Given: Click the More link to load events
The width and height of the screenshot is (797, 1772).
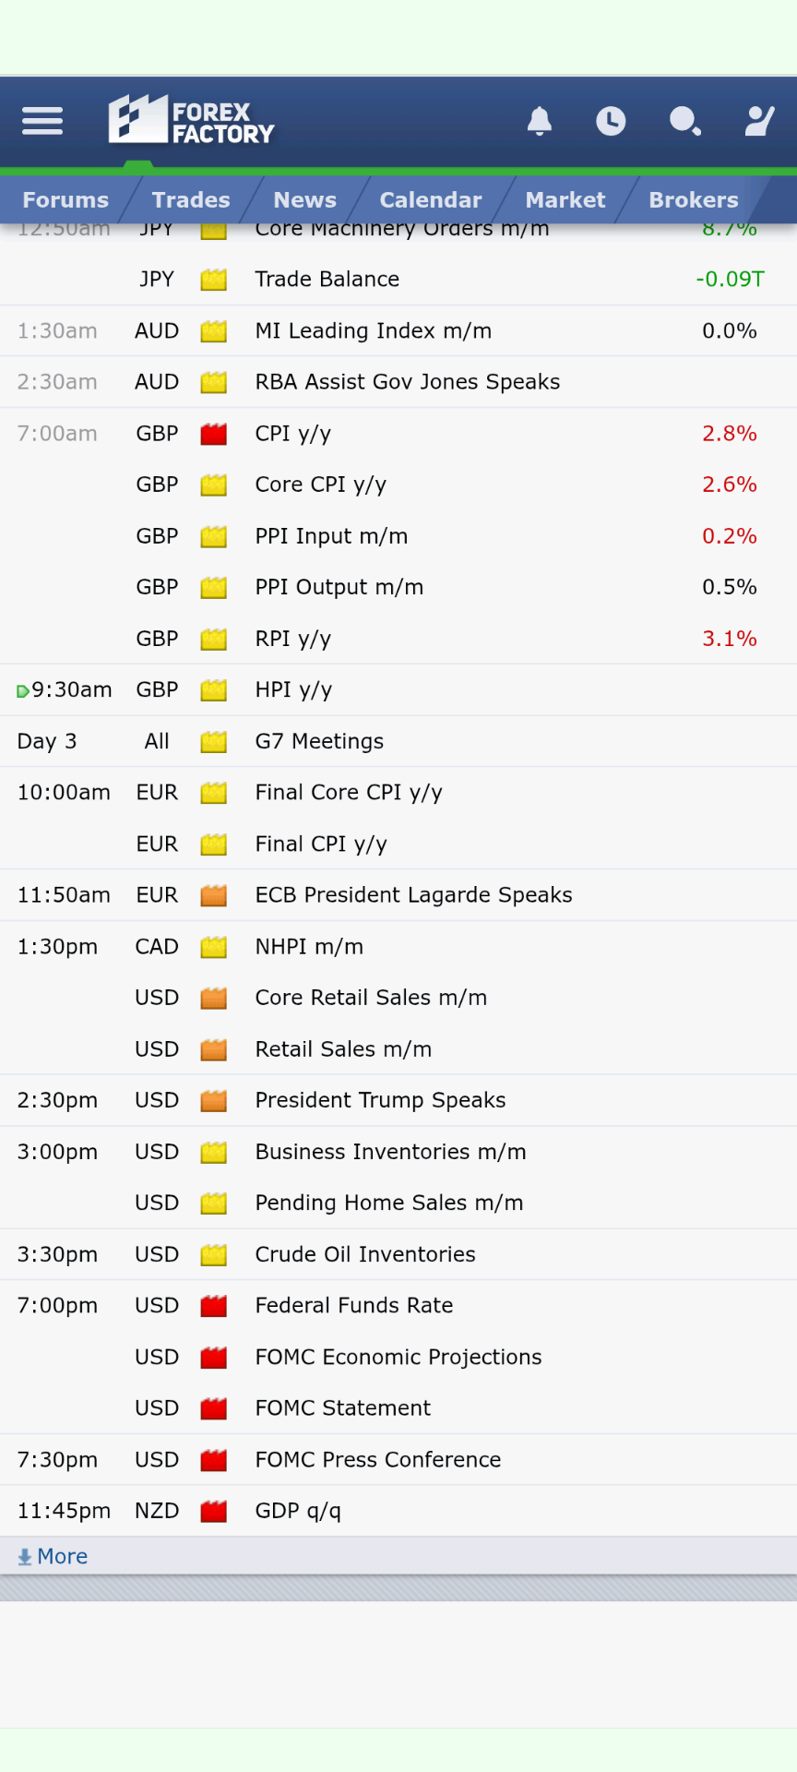Looking at the screenshot, I should (x=62, y=1556).
